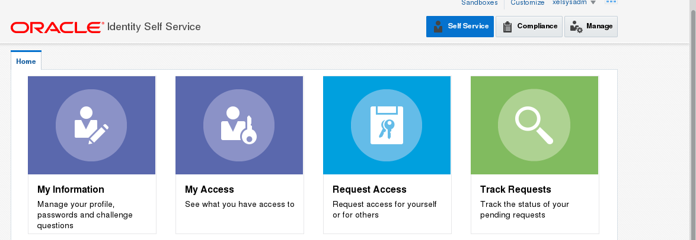Click the Customize link
696x240 pixels.
[527, 3]
